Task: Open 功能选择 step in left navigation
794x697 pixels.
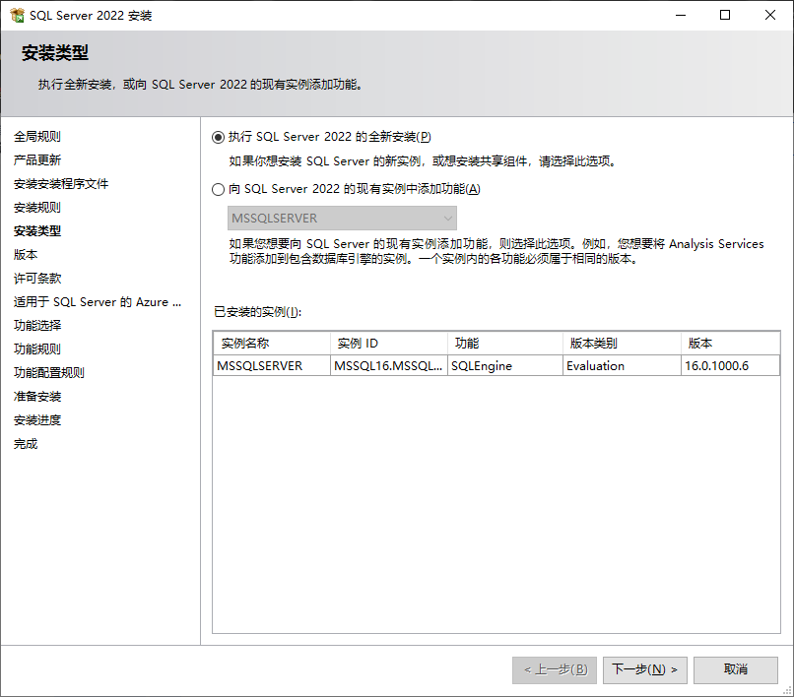Action: click(x=36, y=326)
